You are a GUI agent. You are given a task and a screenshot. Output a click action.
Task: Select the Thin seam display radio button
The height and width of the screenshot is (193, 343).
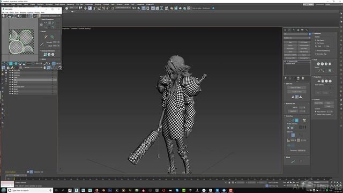point(325,46)
